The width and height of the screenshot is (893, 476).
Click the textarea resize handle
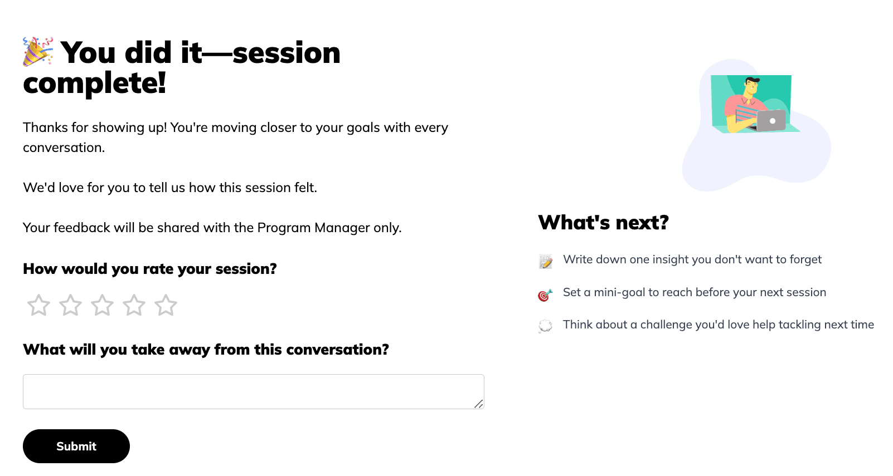pyautogui.click(x=479, y=404)
